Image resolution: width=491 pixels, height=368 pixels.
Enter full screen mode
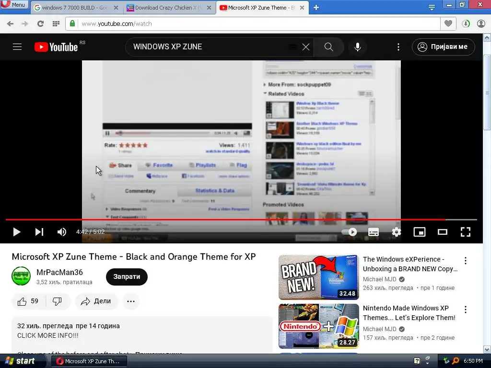click(x=466, y=232)
